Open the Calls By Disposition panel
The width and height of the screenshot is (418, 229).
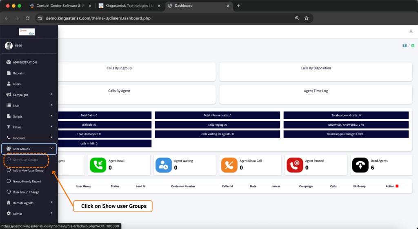(x=316, y=72)
